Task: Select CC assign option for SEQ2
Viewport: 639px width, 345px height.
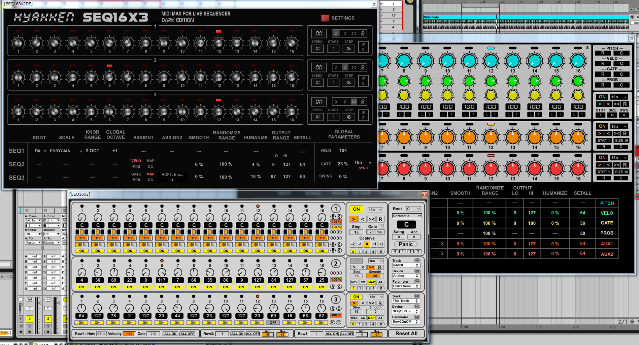Action: (x=150, y=167)
